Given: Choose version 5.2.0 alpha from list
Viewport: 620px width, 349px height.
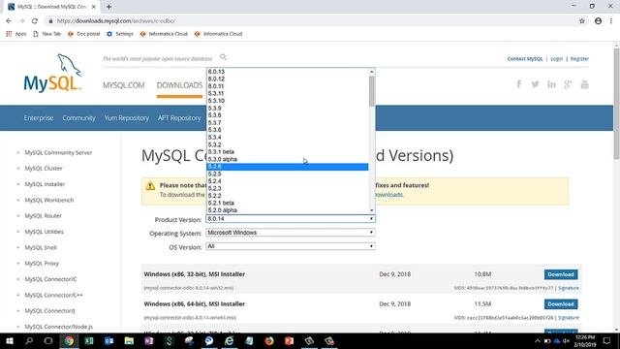Looking at the screenshot, I should [288, 210].
